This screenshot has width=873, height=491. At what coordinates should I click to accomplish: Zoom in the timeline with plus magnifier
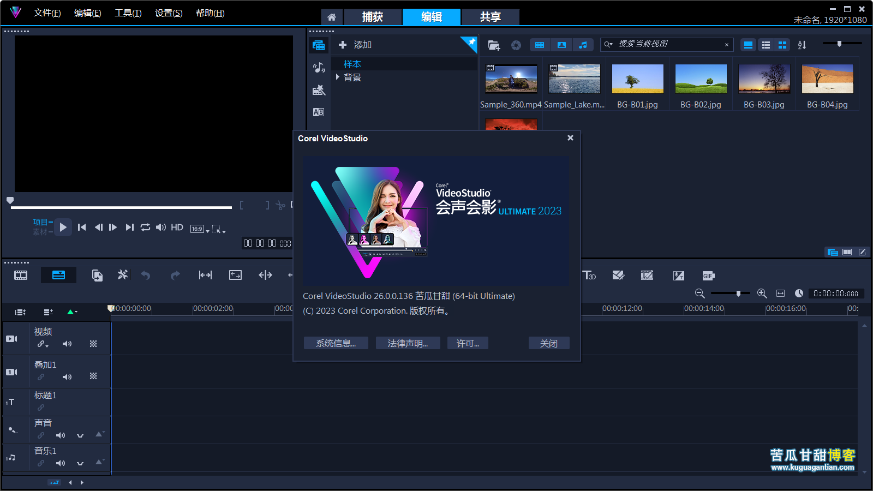coord(762,294)
